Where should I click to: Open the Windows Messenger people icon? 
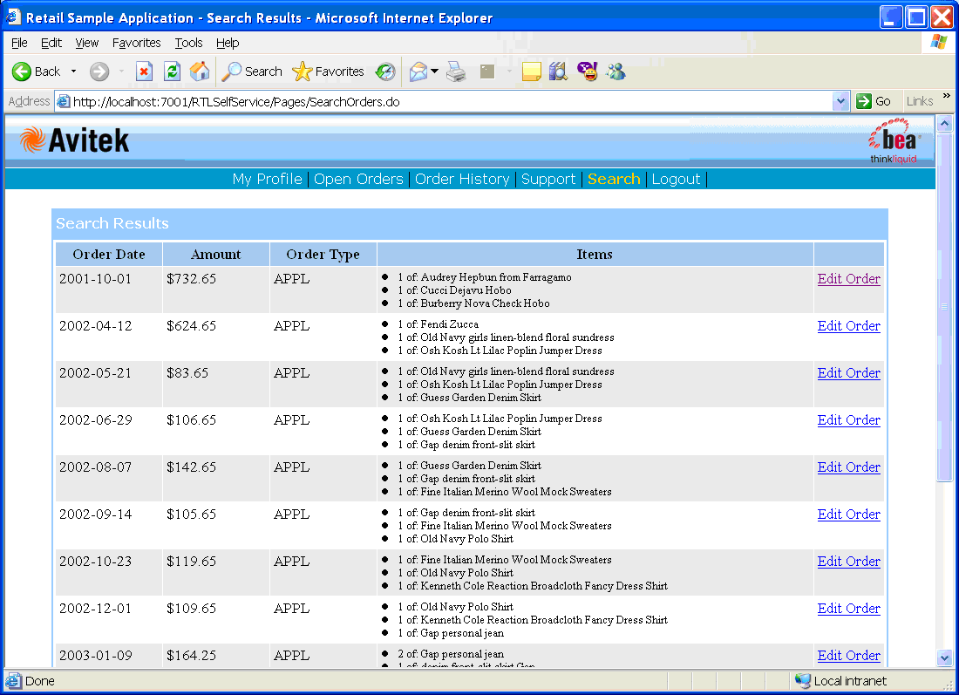616,72
